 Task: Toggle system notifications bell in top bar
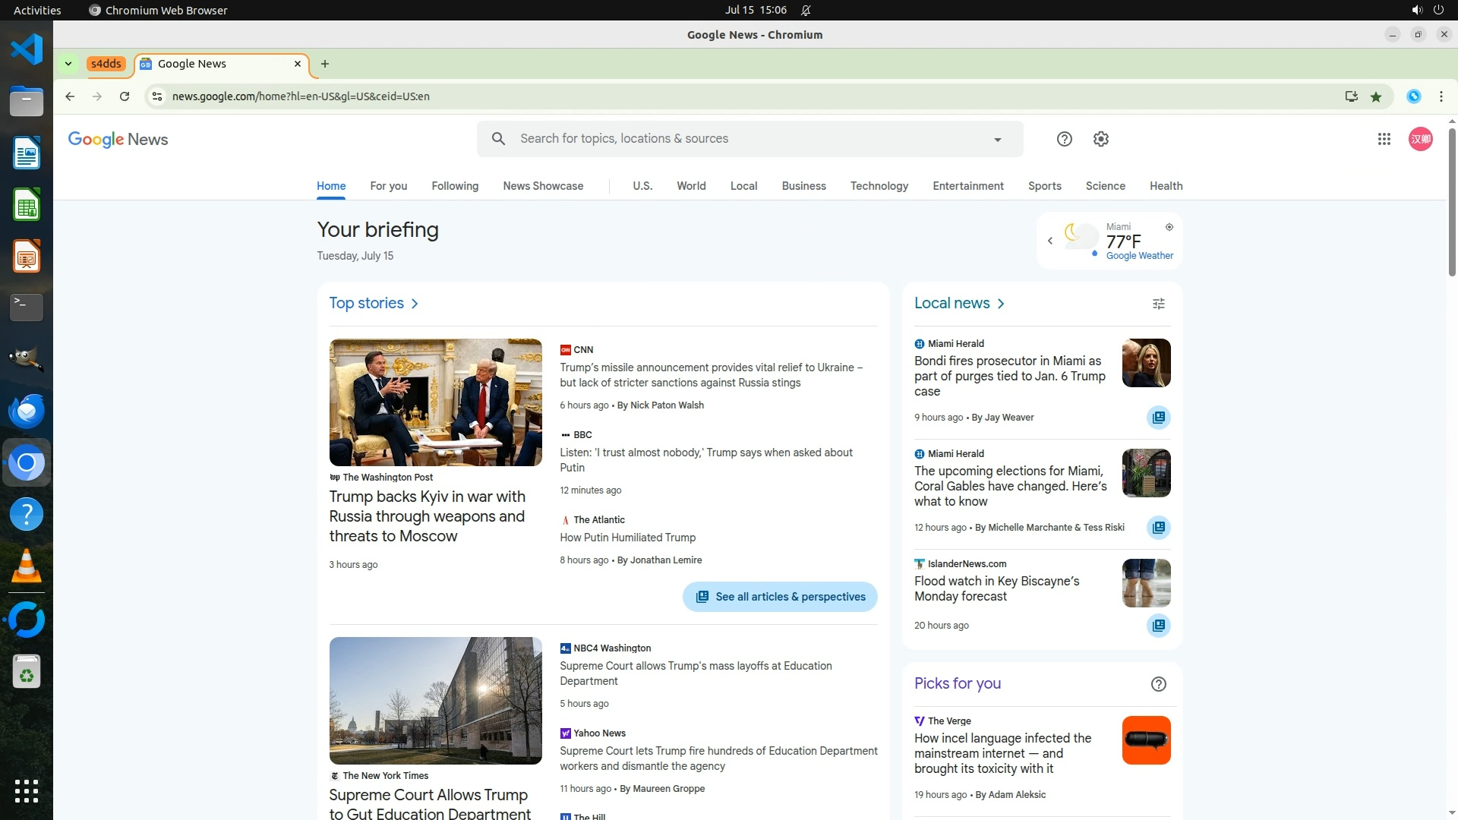pyautogui.click(x=806, y=10)
